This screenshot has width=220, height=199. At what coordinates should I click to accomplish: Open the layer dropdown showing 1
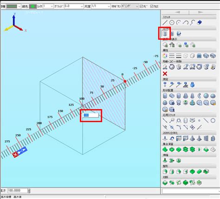tap(48, 6)
